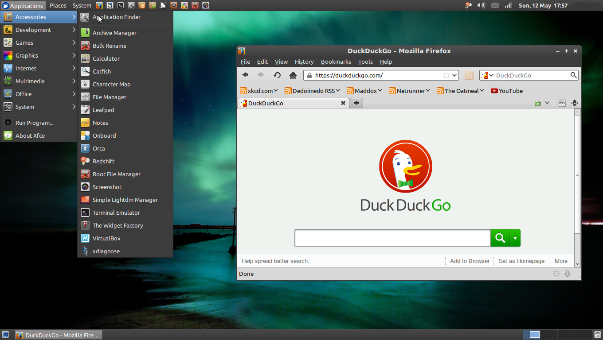
Task: Open the Ubuntu Software Center panel launcher
Action: pyautogui.click(x=142, y=5)
